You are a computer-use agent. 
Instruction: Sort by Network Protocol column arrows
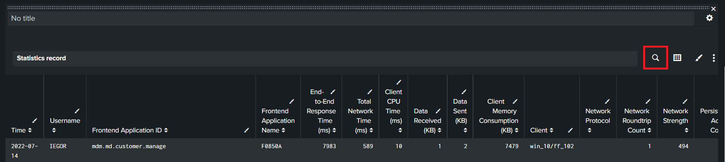pos(589,131)
